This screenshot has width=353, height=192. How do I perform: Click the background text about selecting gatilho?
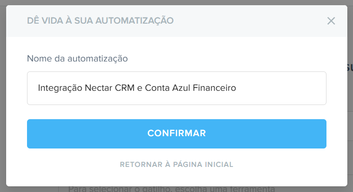tap(172, 189)
